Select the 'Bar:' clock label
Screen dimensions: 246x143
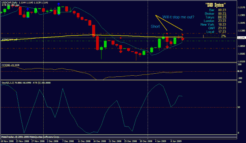(x=212, y=10)
